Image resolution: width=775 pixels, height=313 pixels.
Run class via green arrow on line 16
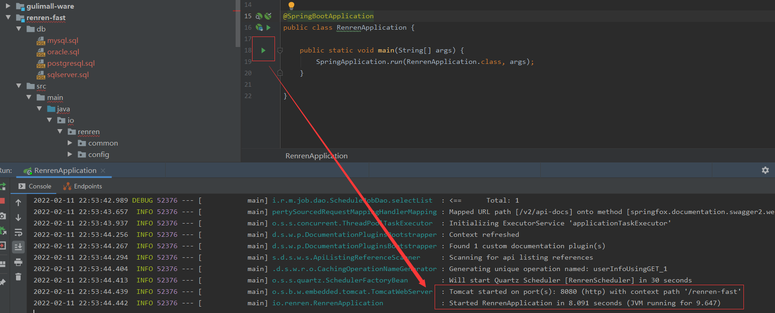tap(269, 27)
